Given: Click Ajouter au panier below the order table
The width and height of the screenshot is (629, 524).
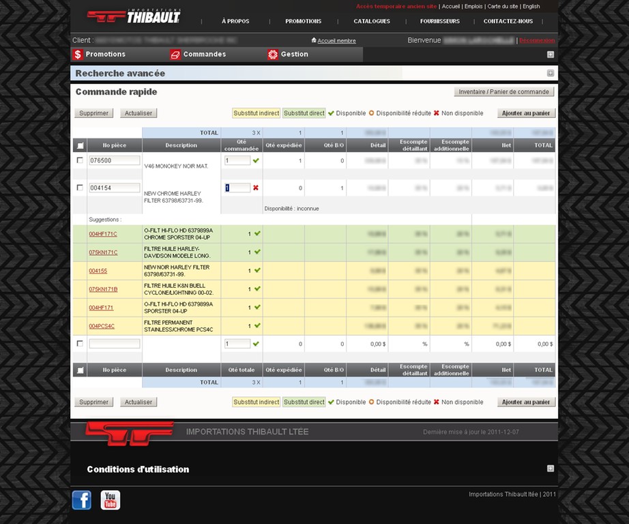Looking at the screenshot, I should (x=526, y=402).
